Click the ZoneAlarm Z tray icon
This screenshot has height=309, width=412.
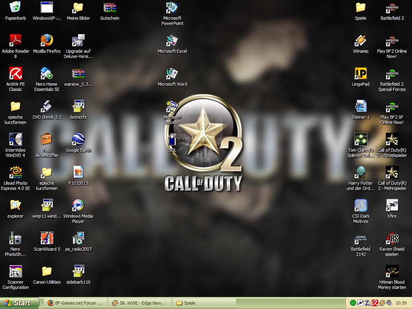tap(368, 303)
